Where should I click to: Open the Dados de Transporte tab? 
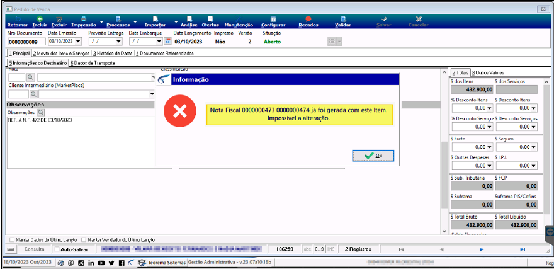93,63
